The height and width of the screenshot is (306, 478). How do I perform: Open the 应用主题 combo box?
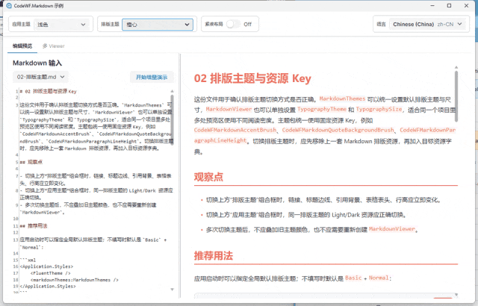click(61, 25)
